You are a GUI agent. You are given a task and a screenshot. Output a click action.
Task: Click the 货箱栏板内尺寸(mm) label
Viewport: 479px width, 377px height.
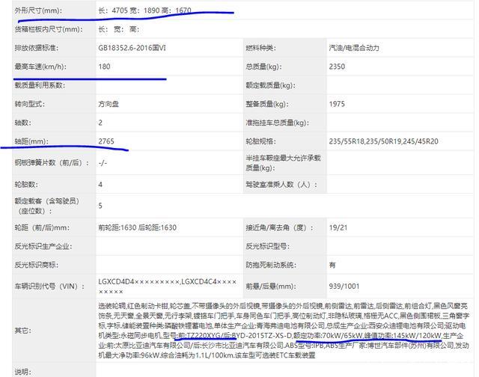[x=49, y=29]
